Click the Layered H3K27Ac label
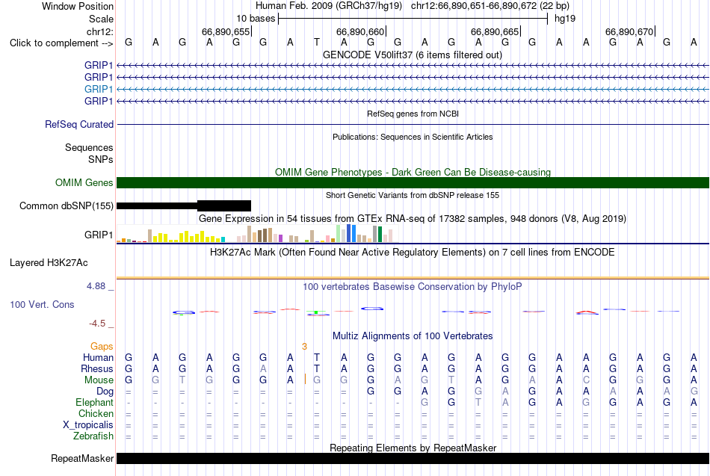Image resolution: width=710 pixels, height=476 pixels. coord(49,263)
